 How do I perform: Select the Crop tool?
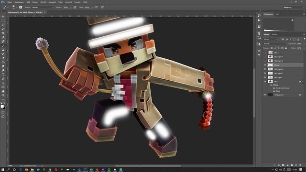[3, 33]
